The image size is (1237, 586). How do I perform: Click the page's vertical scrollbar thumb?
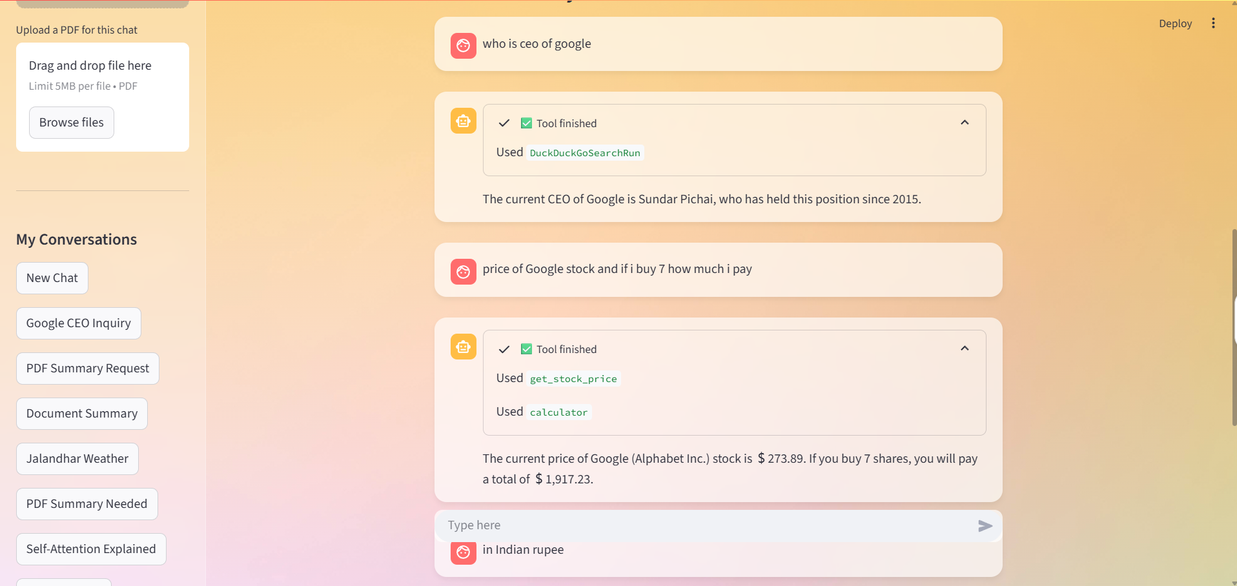(1234, 327)
